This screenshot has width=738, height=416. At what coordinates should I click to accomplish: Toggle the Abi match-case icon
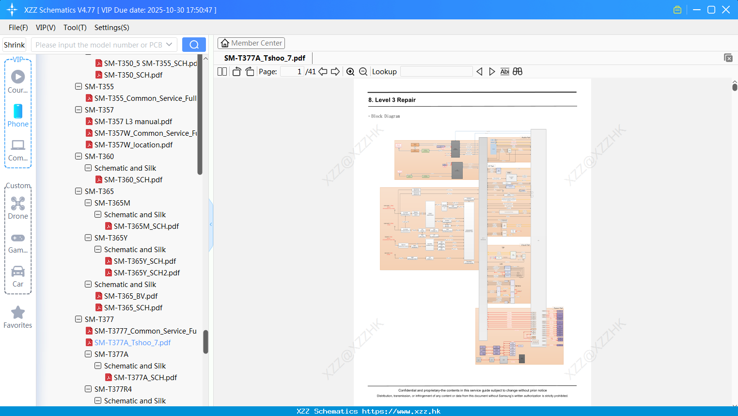(504, 72)
